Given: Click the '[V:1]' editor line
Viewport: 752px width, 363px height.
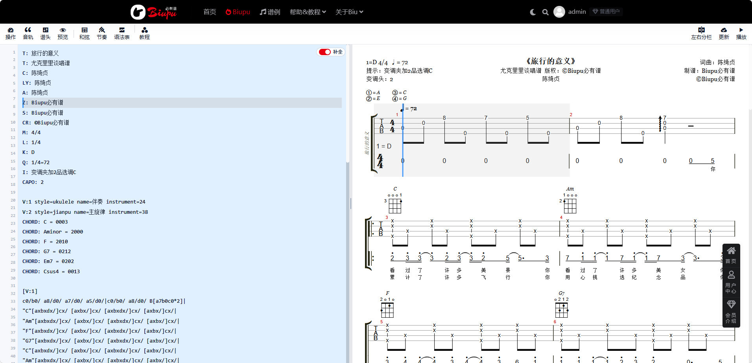Looking at the screenshot, I should click(x=30, y=291).
